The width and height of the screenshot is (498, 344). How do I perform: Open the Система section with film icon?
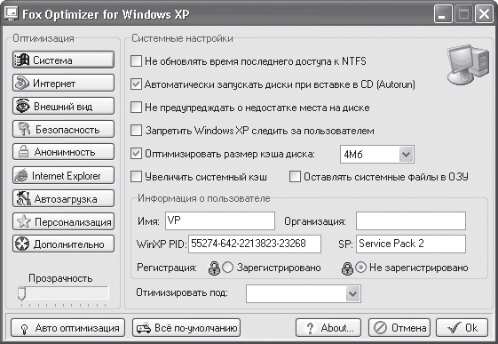pos(63,60)
